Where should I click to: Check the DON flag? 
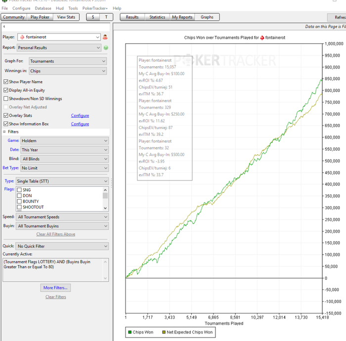[19, 196]
